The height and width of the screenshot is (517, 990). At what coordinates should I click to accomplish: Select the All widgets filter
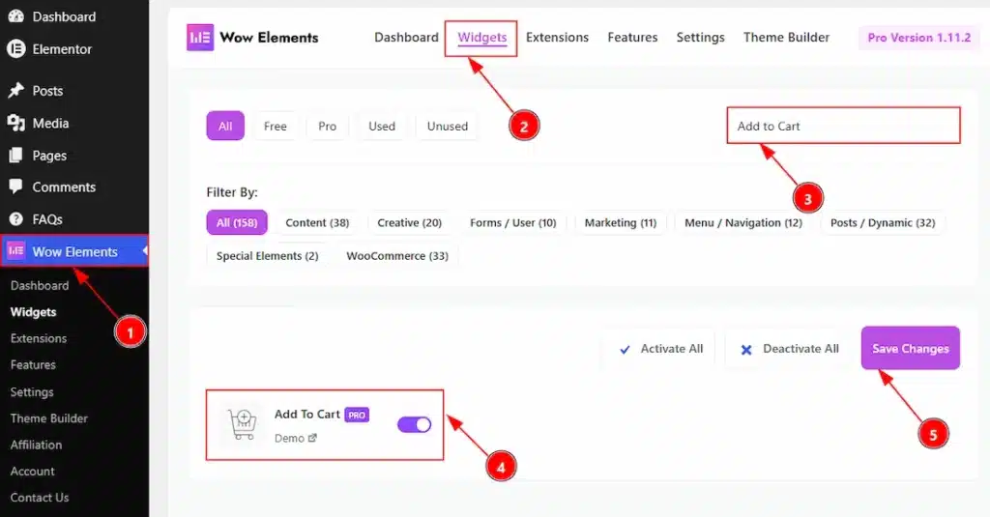coord(225,127)
